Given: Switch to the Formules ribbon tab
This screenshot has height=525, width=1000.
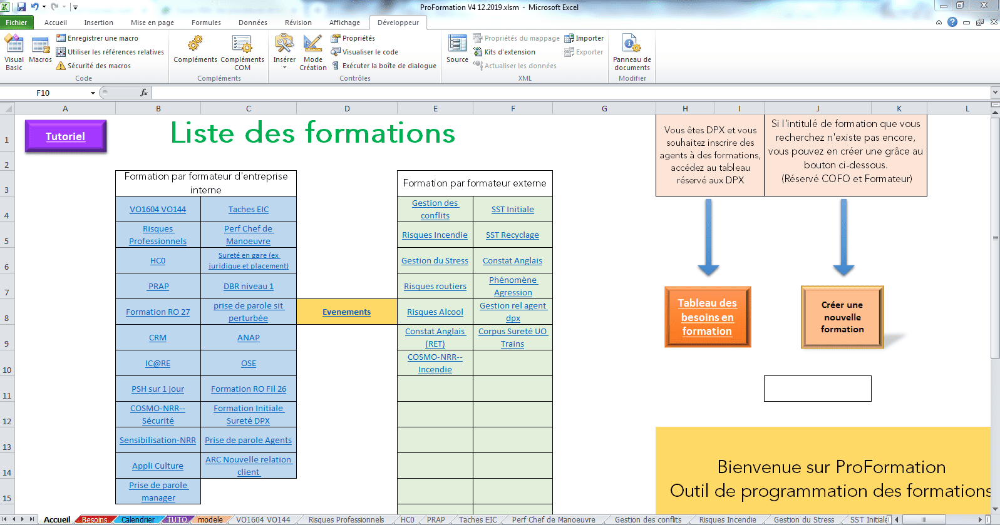Looking at the screenshot, I should [206, 23].
